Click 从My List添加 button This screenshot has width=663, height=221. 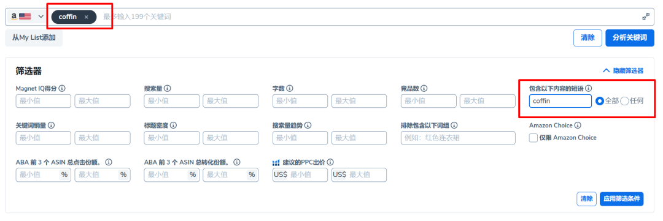pyautogui.click(x=34, y=37)
